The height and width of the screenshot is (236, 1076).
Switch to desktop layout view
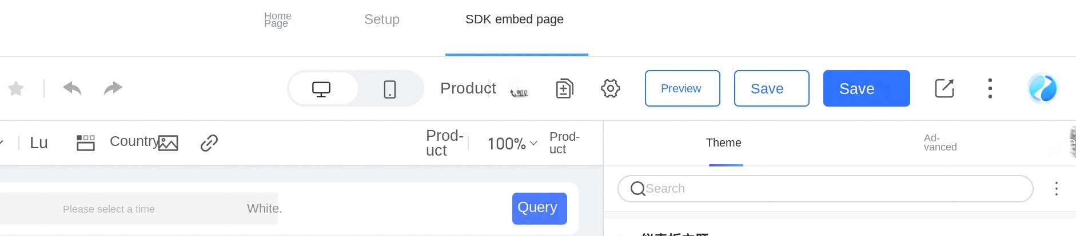point(321,89)
